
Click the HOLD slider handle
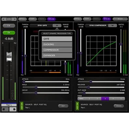click(x=36, y=87)
